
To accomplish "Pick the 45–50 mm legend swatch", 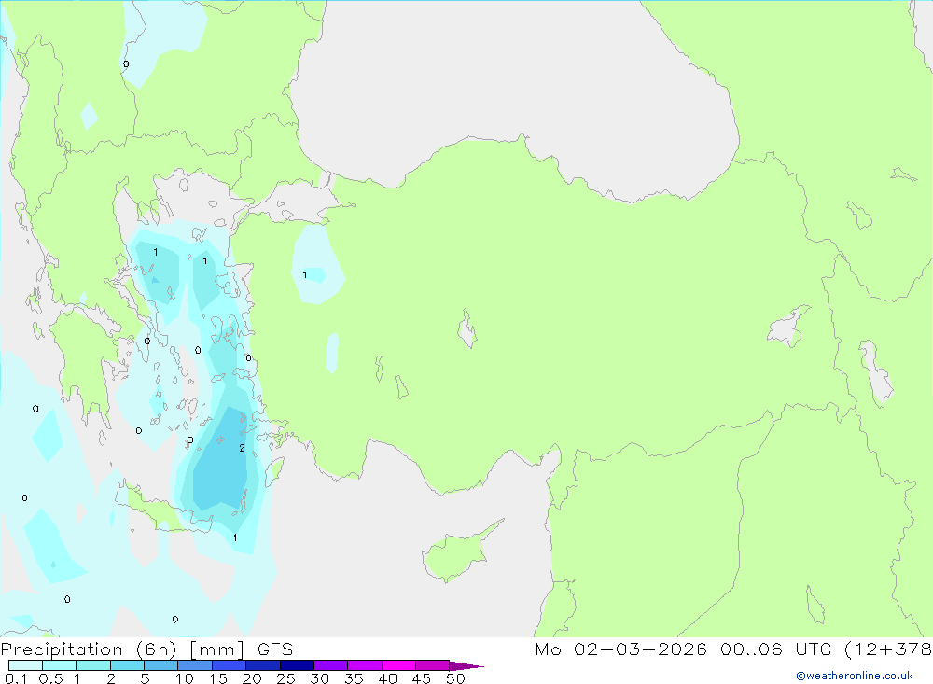I will pyautogui.click(x=432, y=665).
